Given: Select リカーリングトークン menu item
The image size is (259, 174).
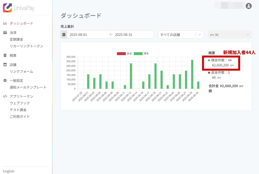Looking at the screenshot, I should pos(27,46).
